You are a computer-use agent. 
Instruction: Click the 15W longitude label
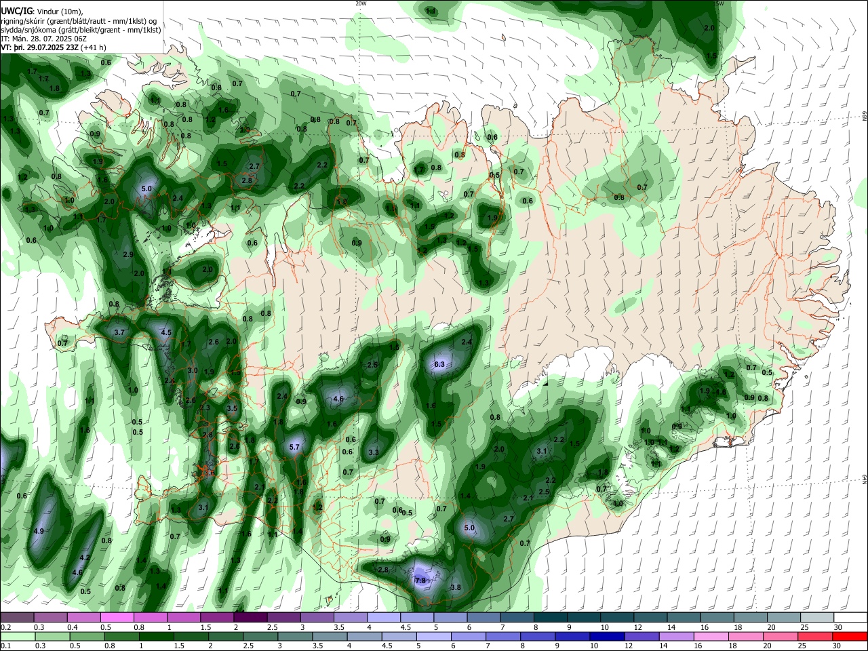[x=718, y=3]
